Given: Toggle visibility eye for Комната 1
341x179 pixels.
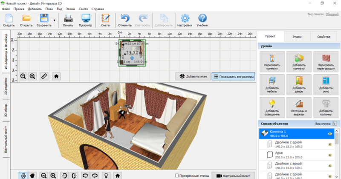Looking at the screenshot, I should coord(329,133).
